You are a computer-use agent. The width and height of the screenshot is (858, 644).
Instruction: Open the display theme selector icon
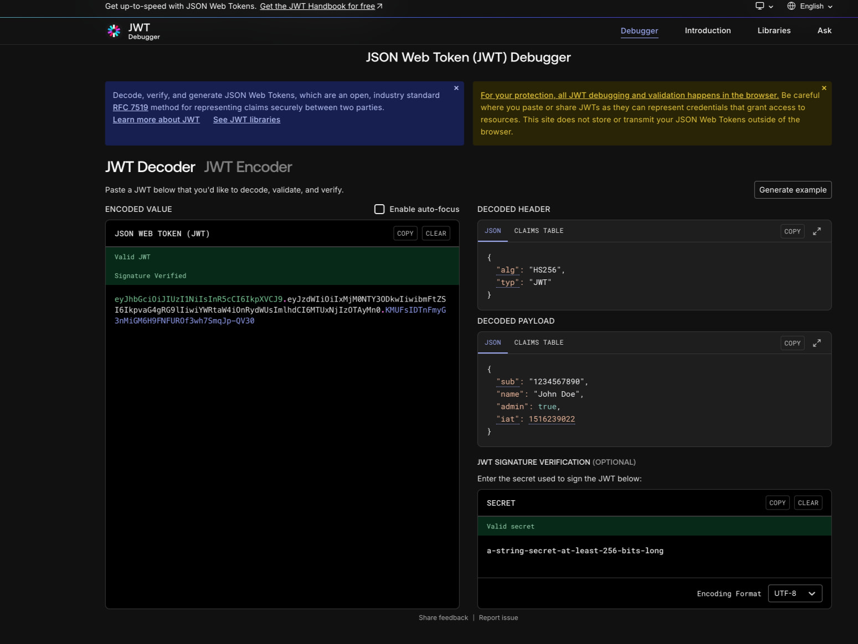pyautogui.click(x=764, y=6)
